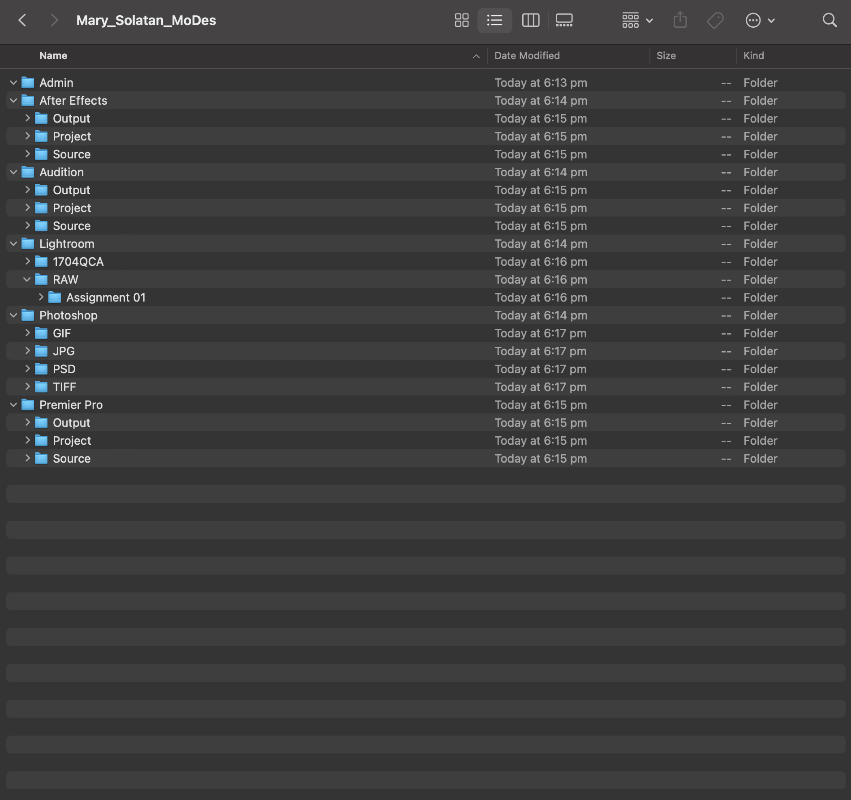Sort by the Name column header
Viewport: 851px width, 800px height.
pyautogui.click(x=53, y=56)
